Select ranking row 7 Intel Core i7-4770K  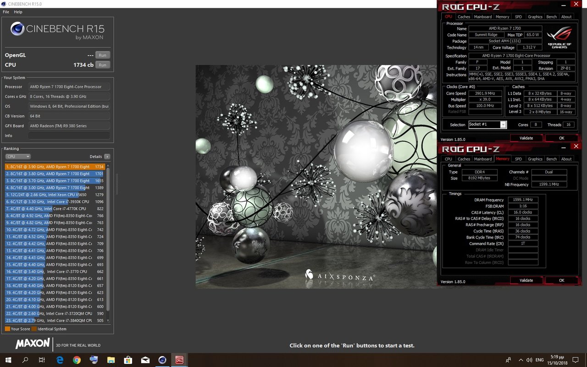(55, 209)
